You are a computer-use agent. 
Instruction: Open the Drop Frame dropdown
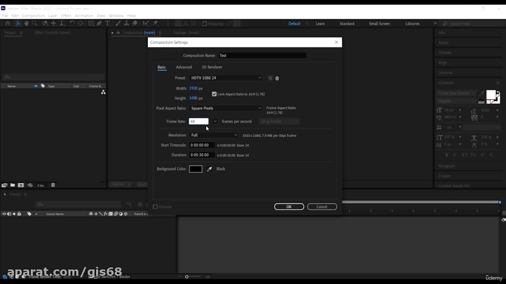(279, 121)
